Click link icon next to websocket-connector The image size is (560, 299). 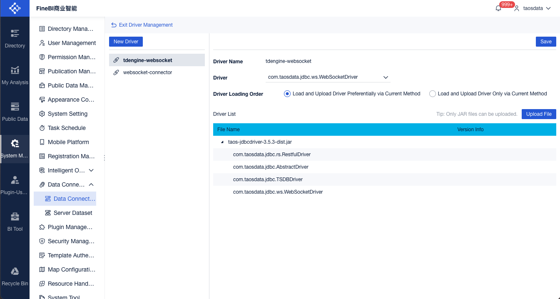coord(116,72)
